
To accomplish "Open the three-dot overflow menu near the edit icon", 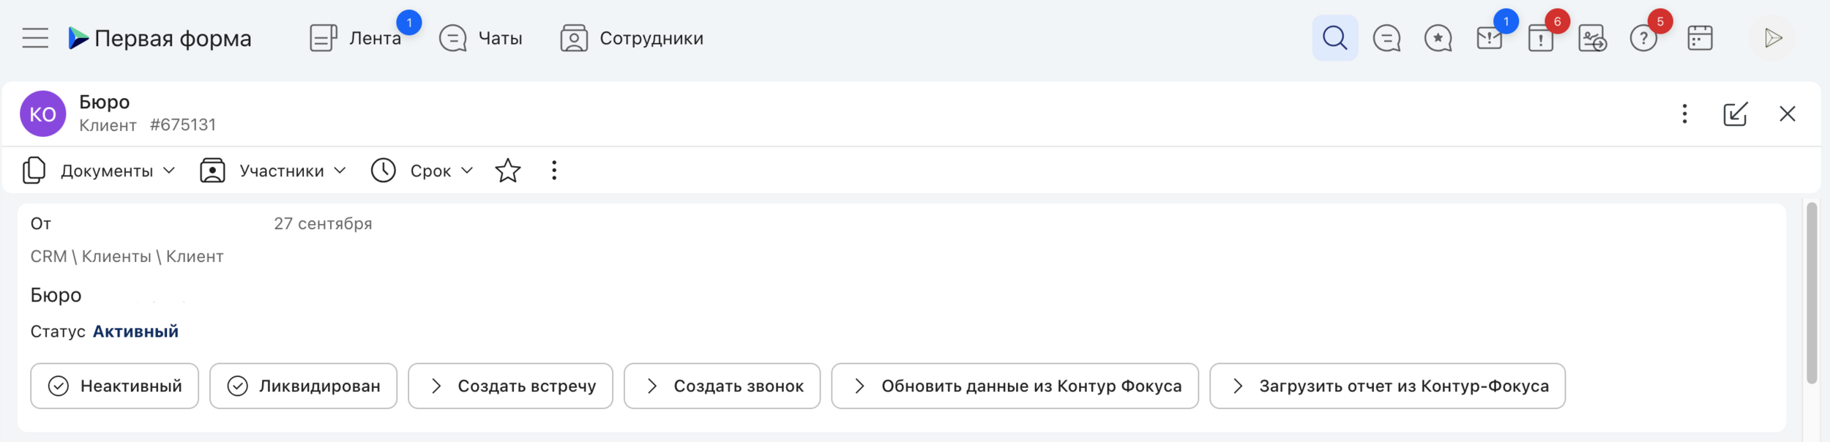I will [1685, 113].
